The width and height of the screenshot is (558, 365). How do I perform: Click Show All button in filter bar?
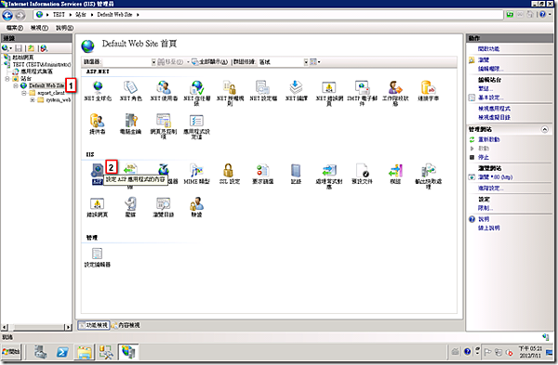[x=210, y=62]
